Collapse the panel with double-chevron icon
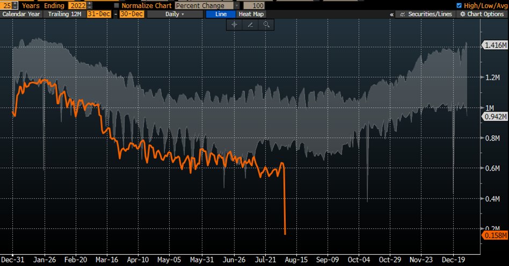The image size is (509, 266). (x=392, y=14)
